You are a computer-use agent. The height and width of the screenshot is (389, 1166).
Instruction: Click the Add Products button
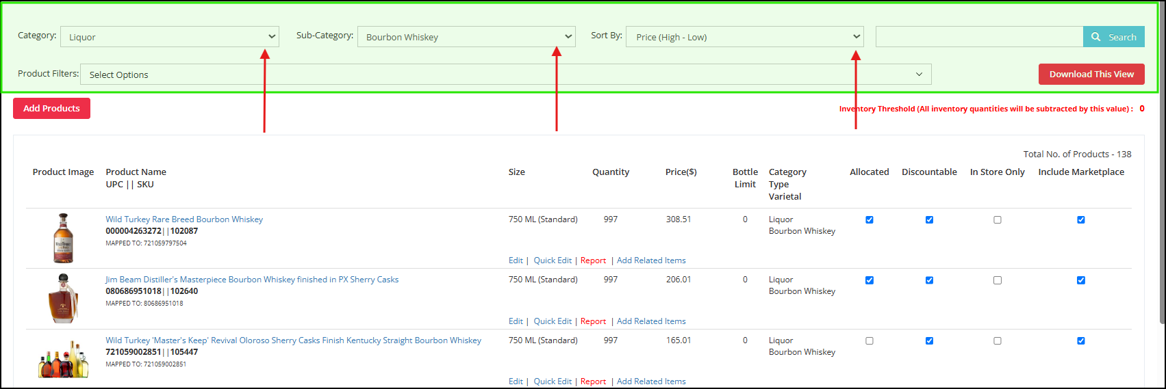[51, 108]
